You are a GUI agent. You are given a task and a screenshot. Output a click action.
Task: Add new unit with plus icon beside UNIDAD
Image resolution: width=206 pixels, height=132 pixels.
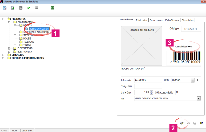click(198, 80)
